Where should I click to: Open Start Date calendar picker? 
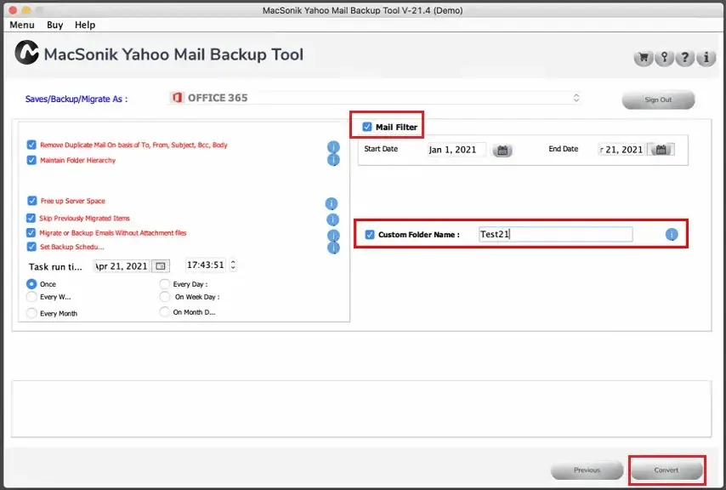pos(502,150)
